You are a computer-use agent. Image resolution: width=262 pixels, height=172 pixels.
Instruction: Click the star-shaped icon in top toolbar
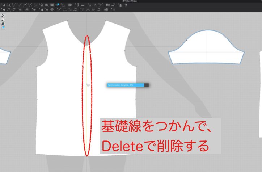[126, 5]
